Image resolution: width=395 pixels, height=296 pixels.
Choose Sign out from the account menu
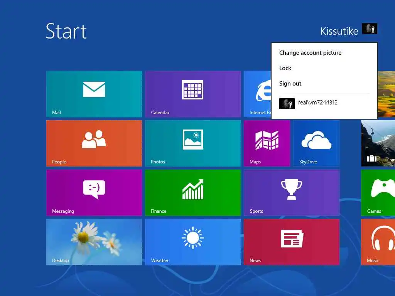[290, 83]
